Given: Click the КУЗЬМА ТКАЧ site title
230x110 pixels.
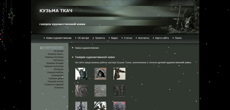Looking at the screenshot, I should pos(56,11).
